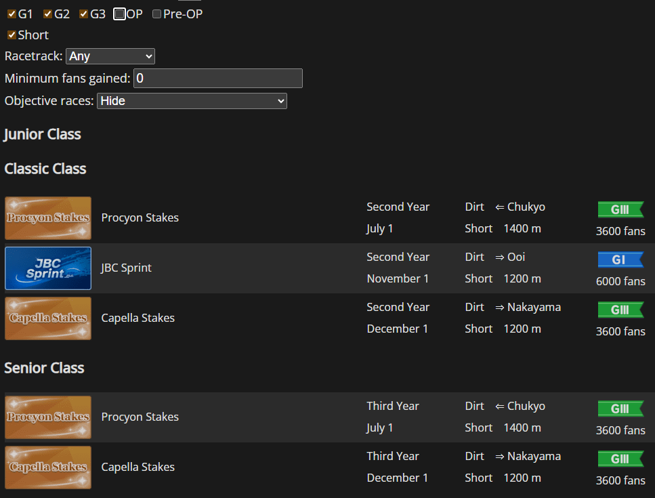The image size is (655, 498).
Task: Click the Minimum fans gained label
Action: coord(67,79)
